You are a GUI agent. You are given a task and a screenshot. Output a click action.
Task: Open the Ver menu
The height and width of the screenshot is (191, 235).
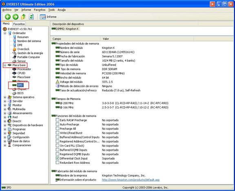click(16, 10)
